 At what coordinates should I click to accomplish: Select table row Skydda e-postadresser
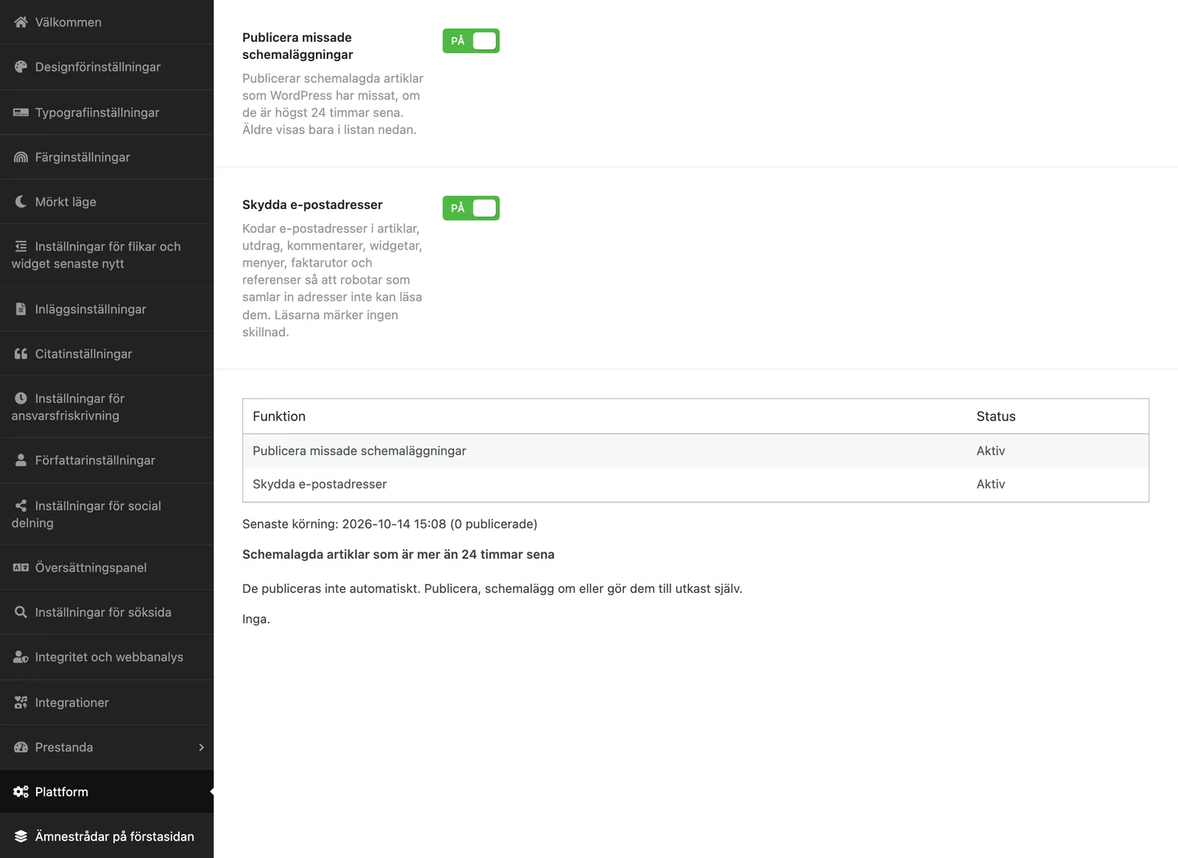(x=696, y=485)
